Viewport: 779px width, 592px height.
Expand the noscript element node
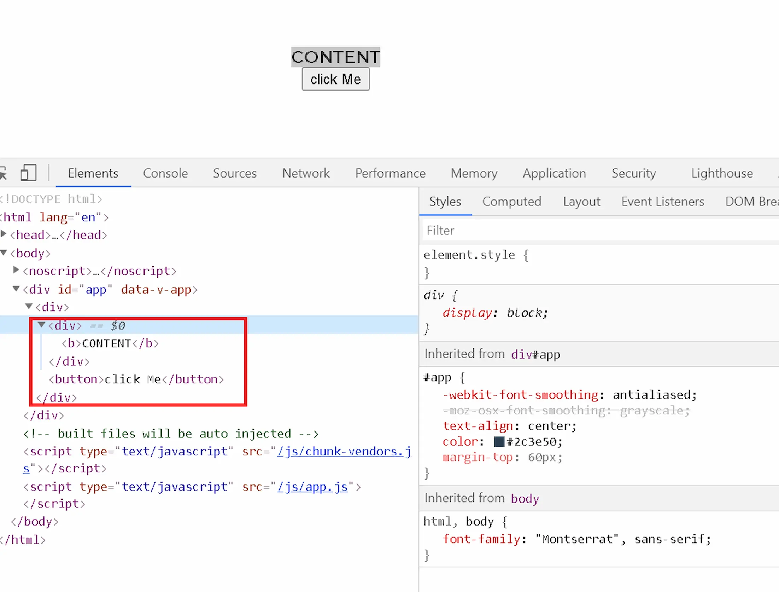tap(16, 270)
